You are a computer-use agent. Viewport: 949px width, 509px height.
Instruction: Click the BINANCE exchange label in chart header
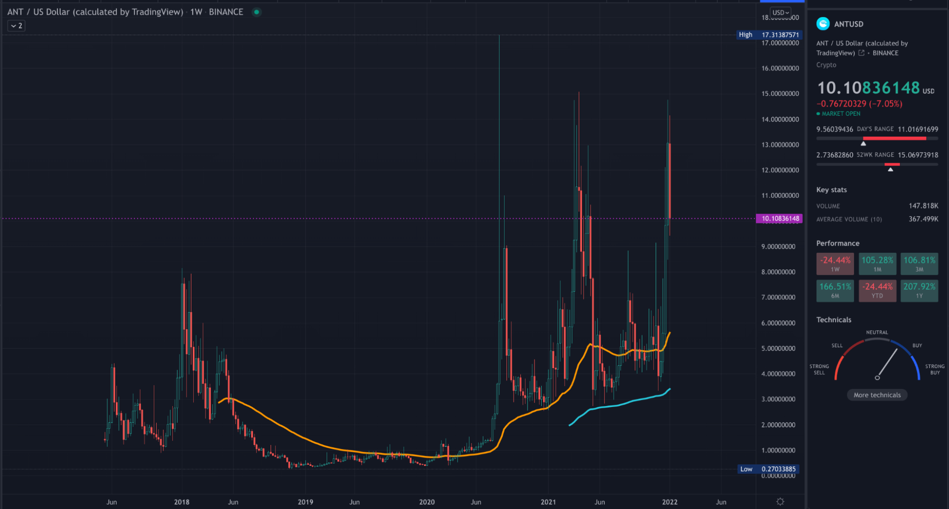(226, 12)
